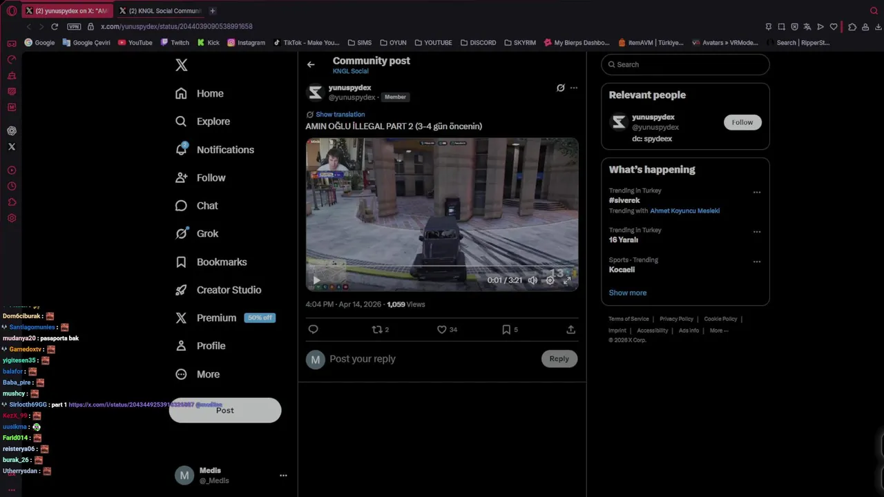884x497 pixels.
Task: Click the X logo in the sidebar
Action: point(182,65)
